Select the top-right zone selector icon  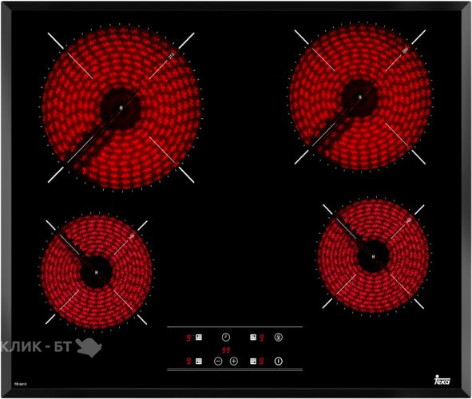coord(253,338)
